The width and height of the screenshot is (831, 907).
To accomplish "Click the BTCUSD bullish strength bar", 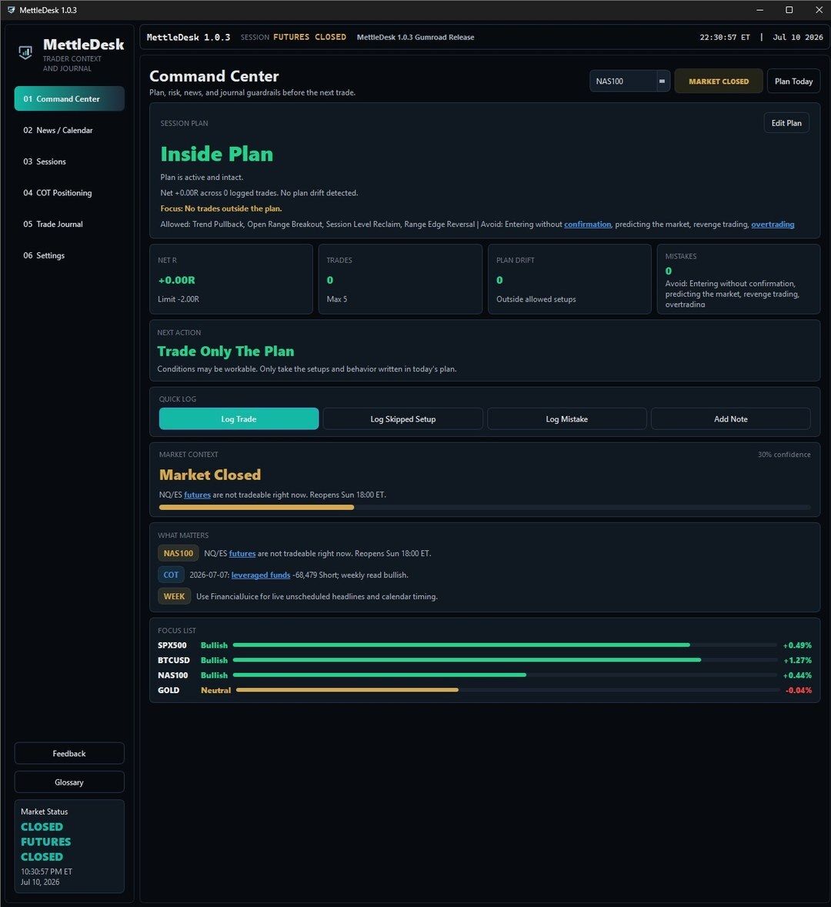I will pos(505,660).
